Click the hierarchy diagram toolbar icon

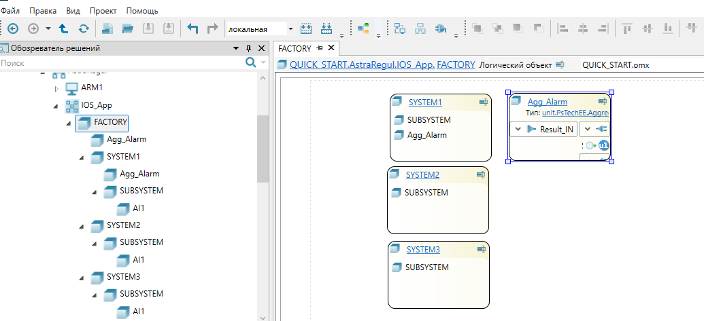(420, 29)
